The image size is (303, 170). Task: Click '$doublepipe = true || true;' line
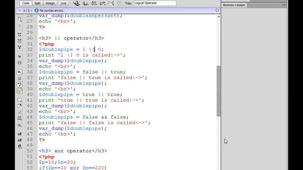pyautogui.click(x=80, y=94)
